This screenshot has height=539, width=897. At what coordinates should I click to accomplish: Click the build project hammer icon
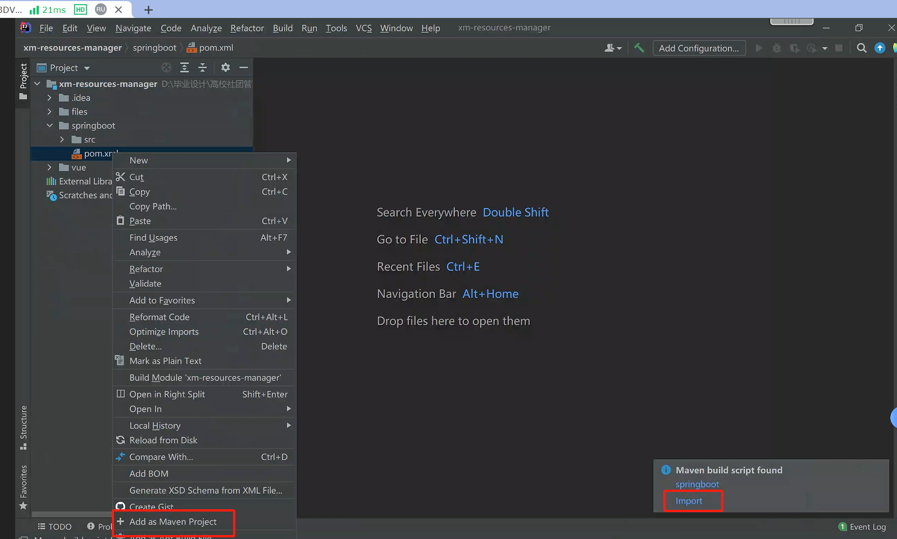coord(639,48)
